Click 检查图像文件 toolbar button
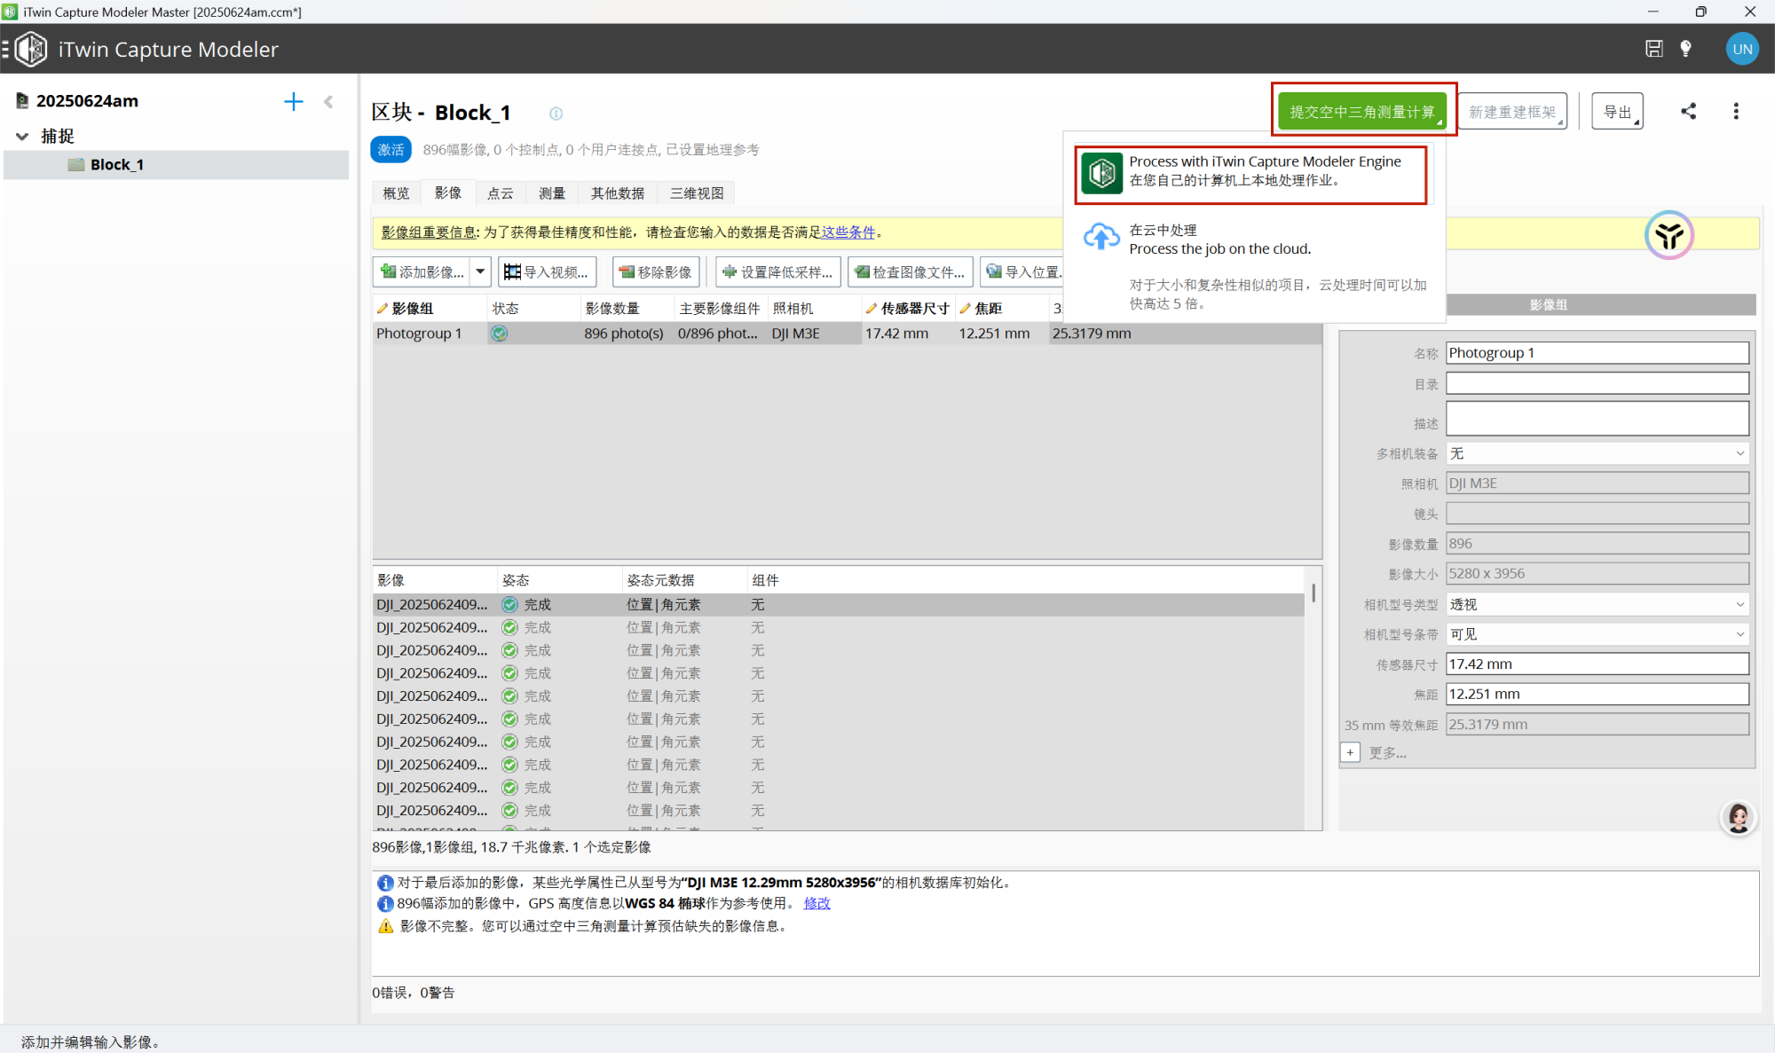The width and height of the screenshot is (1775, 1053). point(911,271)
